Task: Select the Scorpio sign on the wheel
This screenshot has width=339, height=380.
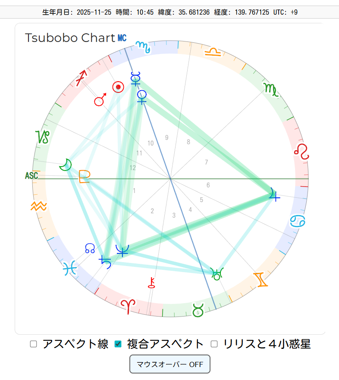Action: [271, 89]
